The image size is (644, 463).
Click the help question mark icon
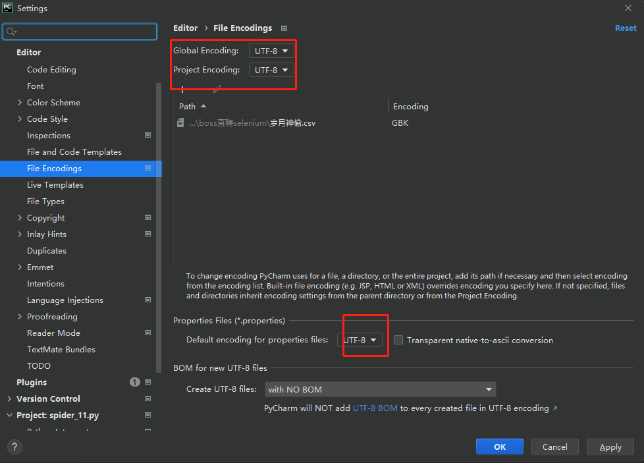click(14, 447)
